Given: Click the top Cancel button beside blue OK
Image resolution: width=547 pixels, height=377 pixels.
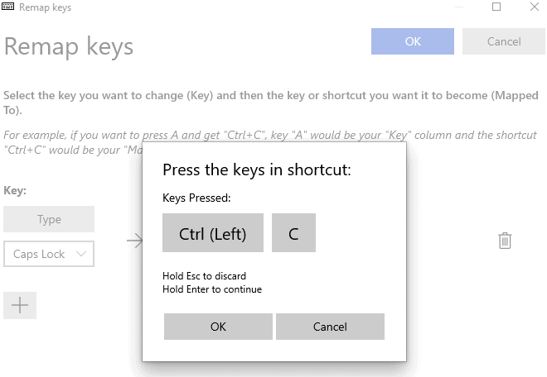Looking at the screenshot, I should (x=504, y=41).
